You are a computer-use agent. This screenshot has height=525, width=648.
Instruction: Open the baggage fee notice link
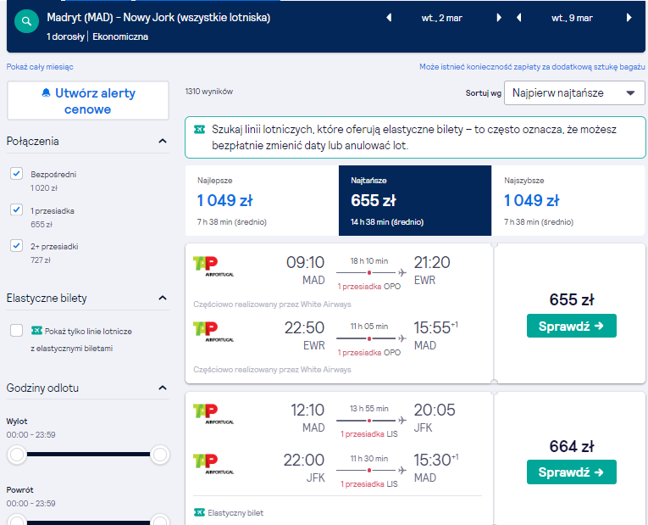pyautogui.click(x=532, y=67)
